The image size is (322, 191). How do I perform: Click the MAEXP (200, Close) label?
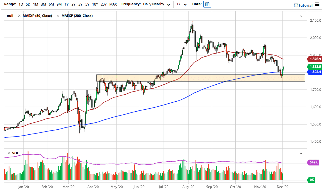click(77, 16)
